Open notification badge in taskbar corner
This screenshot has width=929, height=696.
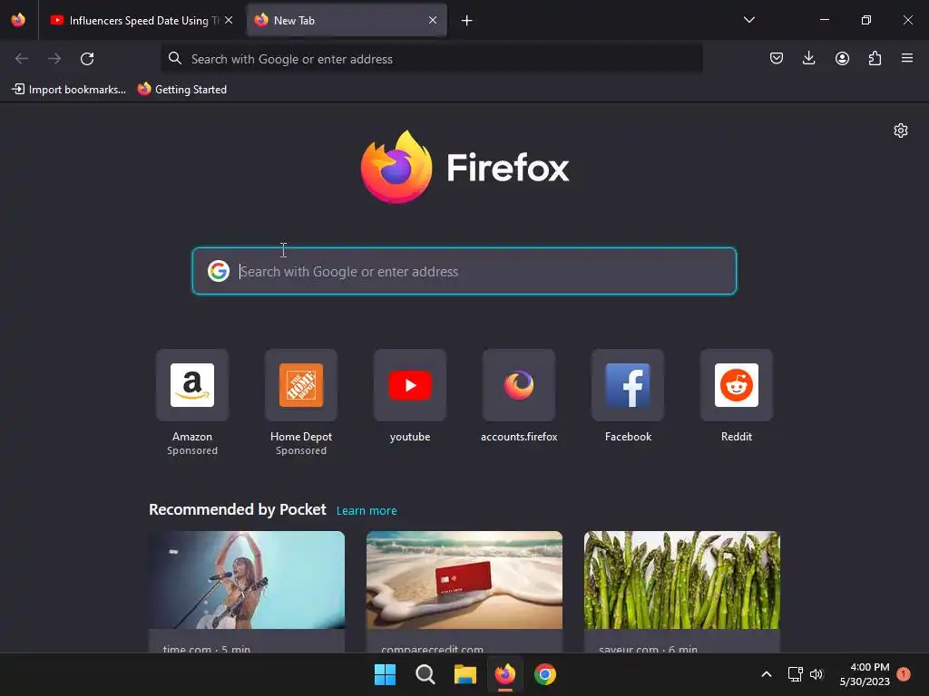pyautogui.click(x=904, y=674)
